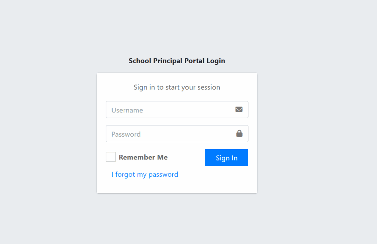Image resolution: width=377 pixels, height=244 pixels.
Task: Click the white login card panel
Action: tap(177, 186)
